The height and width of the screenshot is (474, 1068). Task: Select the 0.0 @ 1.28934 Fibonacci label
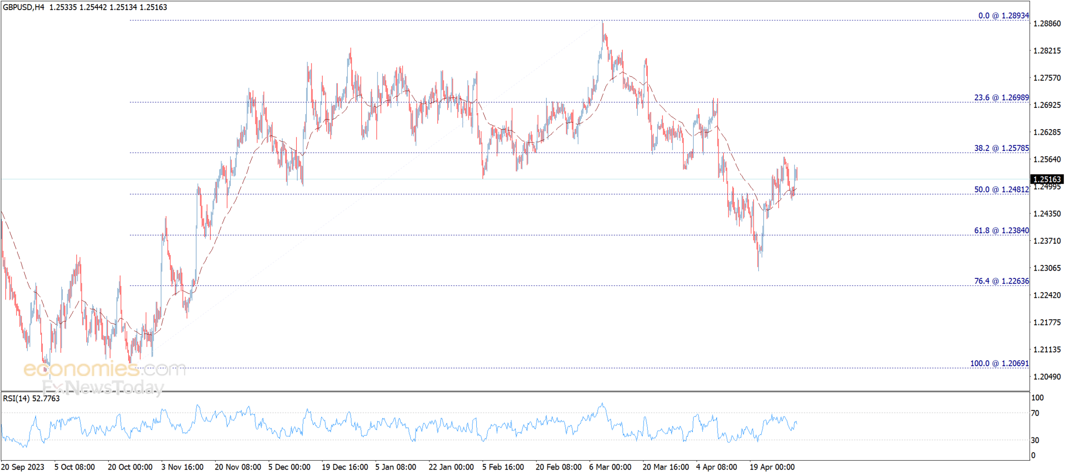[x=1003, y=16]
